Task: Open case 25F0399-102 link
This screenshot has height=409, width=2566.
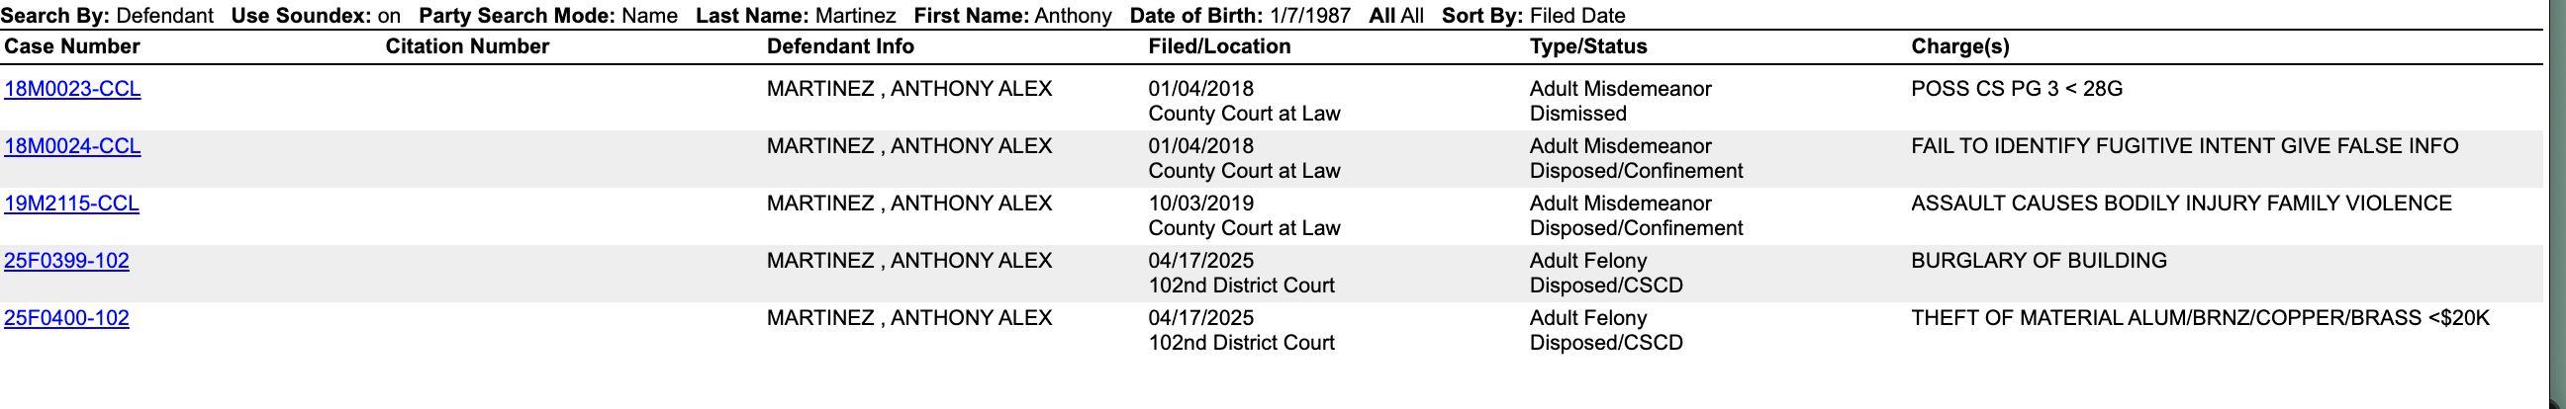Action: tap(66, 261)
